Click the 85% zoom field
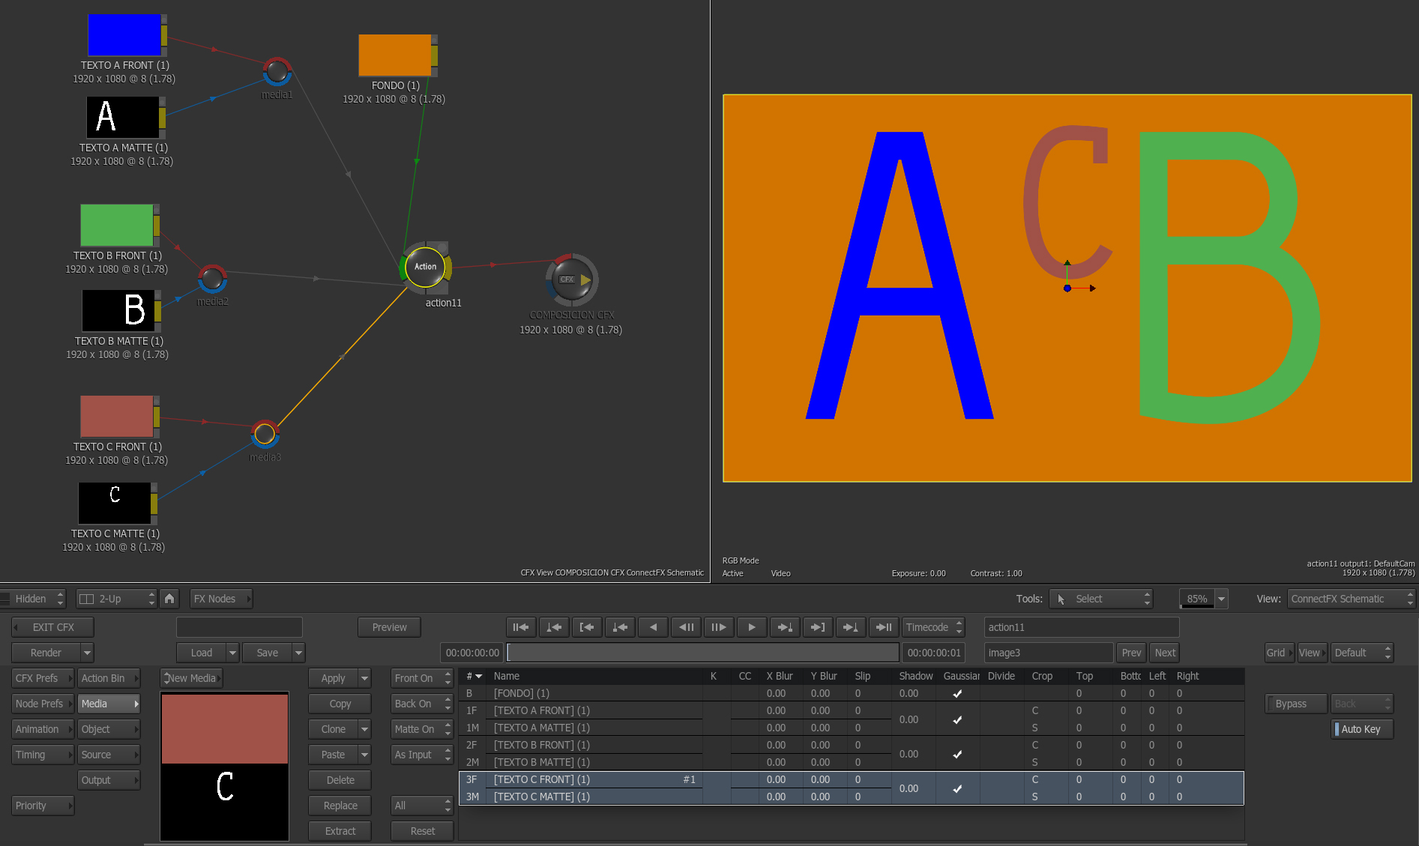This screenshot has height=846, width=1419. [x=1197, y=599]
